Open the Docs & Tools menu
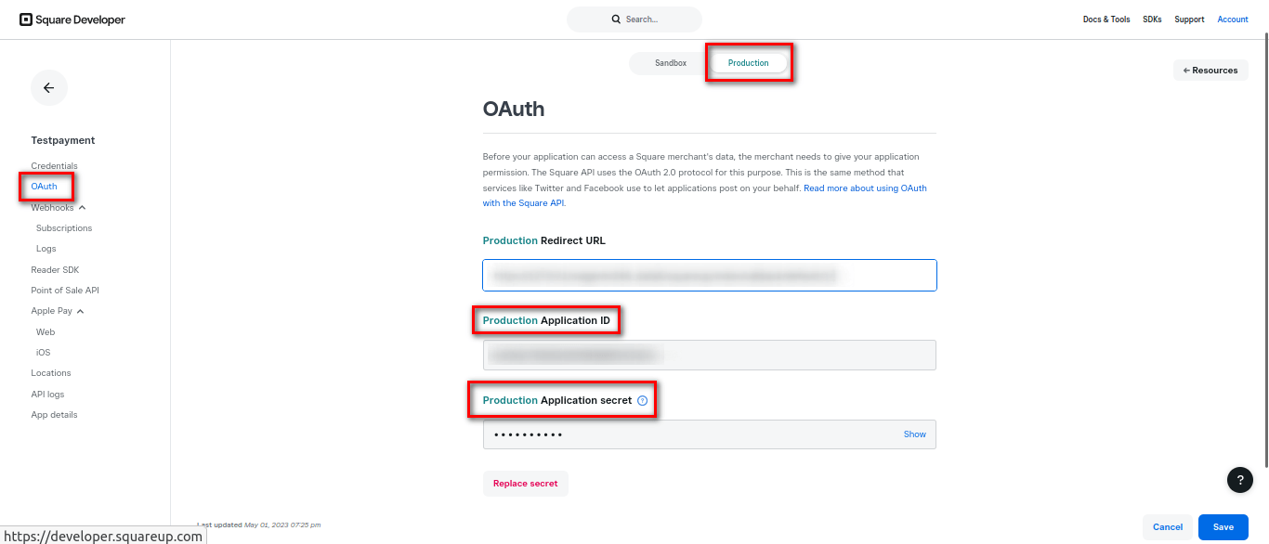The width and height of the screenshot is (1269, 544). (x=1105, y=19)
